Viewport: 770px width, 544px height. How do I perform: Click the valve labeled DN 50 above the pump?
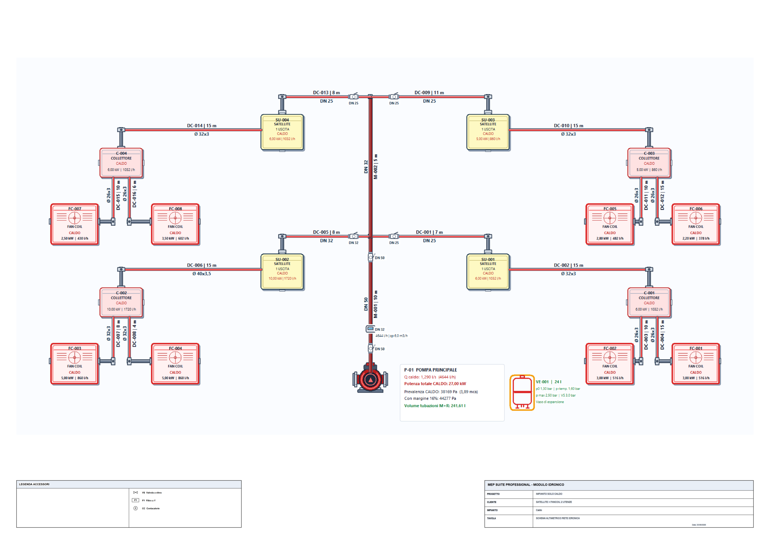tap(371, 349)
